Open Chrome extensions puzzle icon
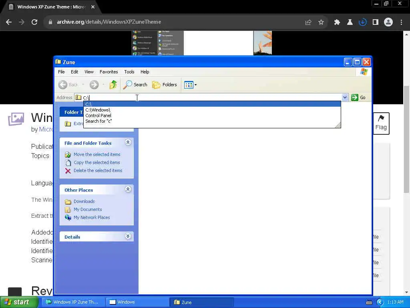The image size is (410, 308). tap(337, 22)
